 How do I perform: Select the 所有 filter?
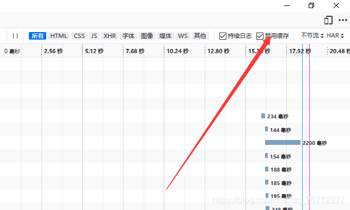coord(38,36)
